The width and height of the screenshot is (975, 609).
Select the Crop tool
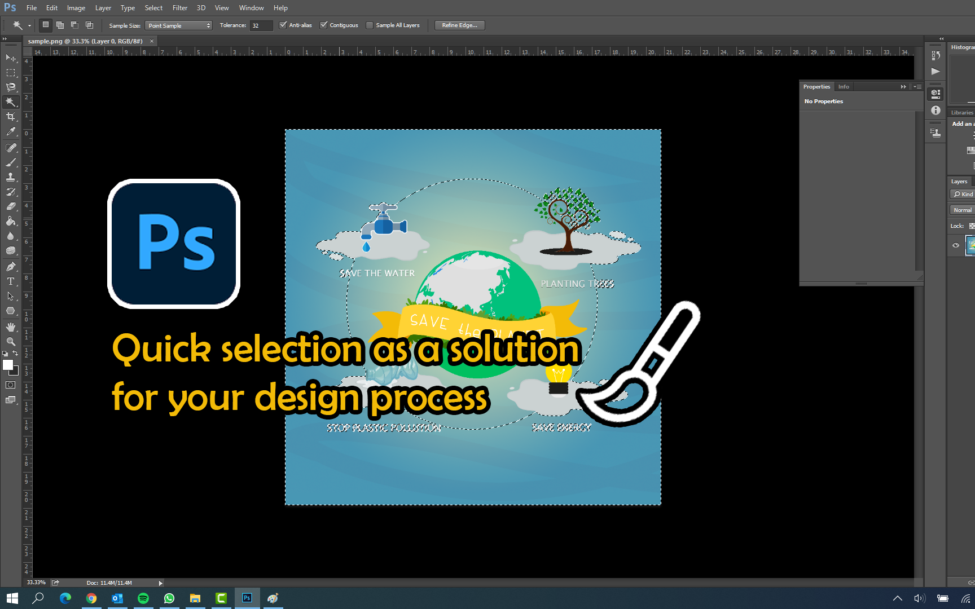10,117
